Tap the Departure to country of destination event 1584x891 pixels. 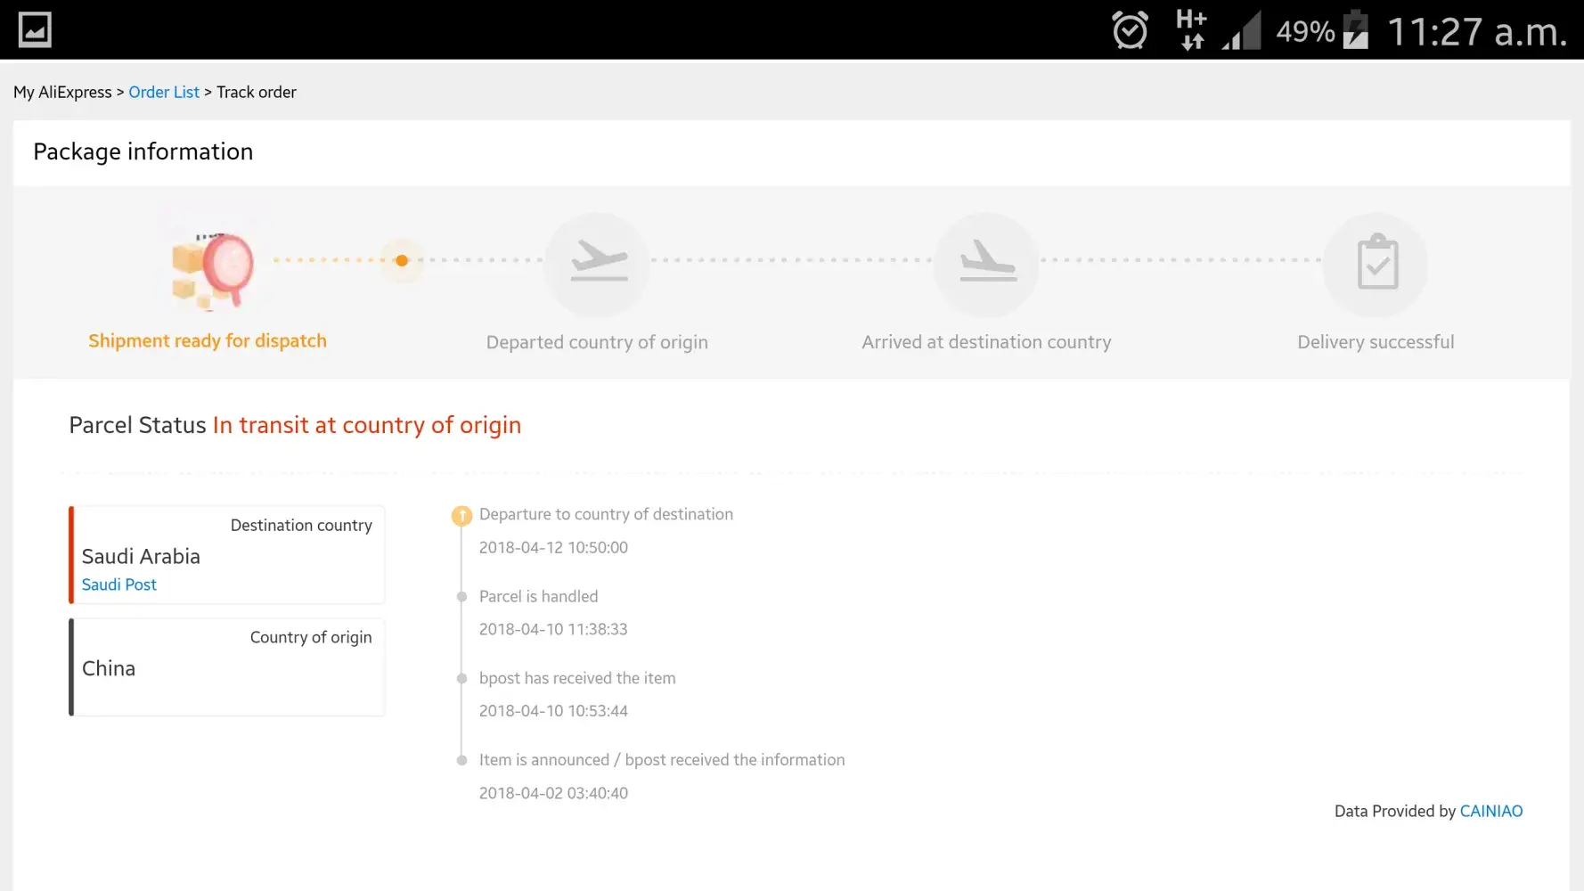606,514
